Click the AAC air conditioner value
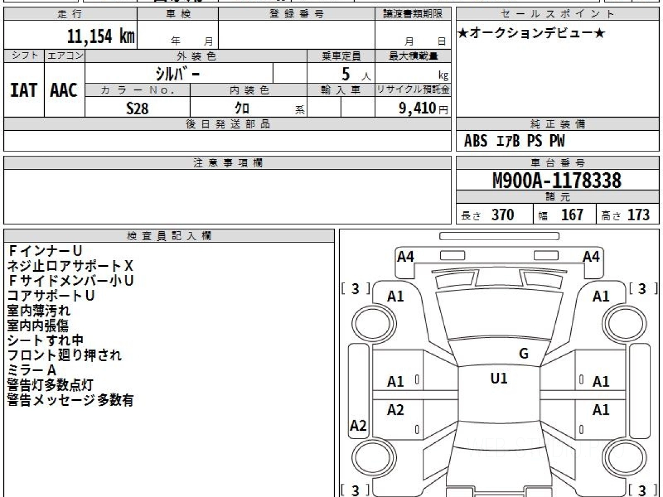663x497 pixels. tap(64, 90)
